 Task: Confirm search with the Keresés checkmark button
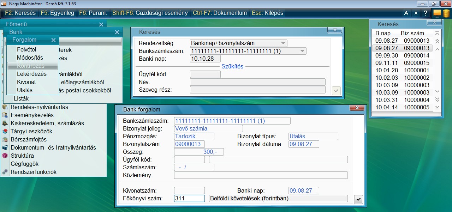point(336,91)
